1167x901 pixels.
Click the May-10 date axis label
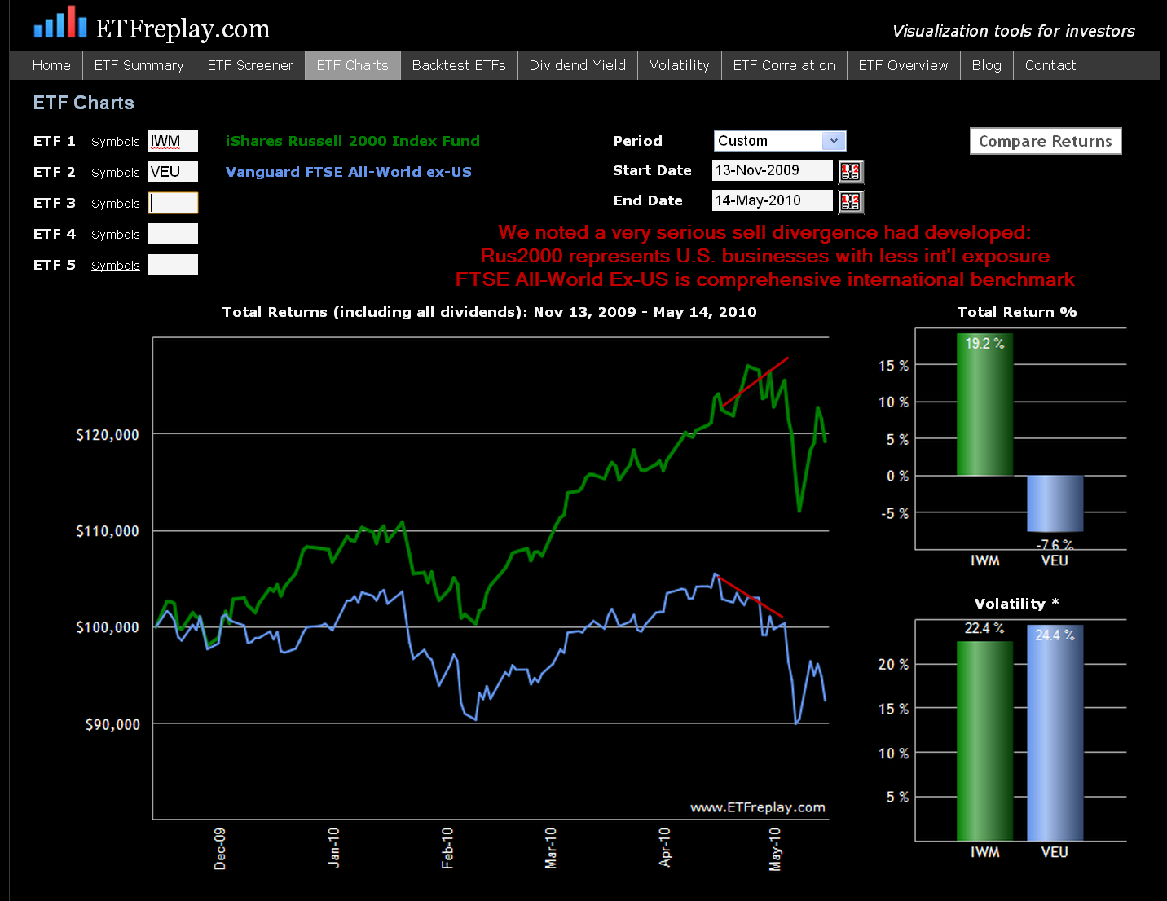pyautogui.click(x=775, y=849)
